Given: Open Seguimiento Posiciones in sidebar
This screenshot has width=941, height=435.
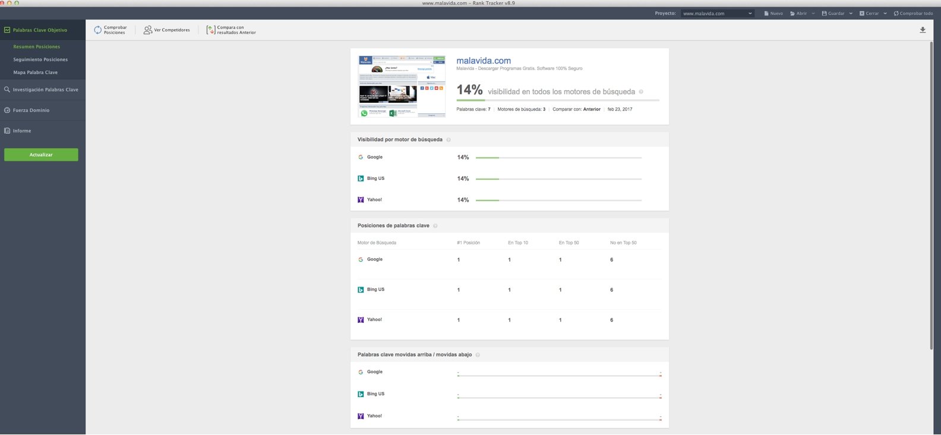Looking at the screenshot, I should 40,59.
